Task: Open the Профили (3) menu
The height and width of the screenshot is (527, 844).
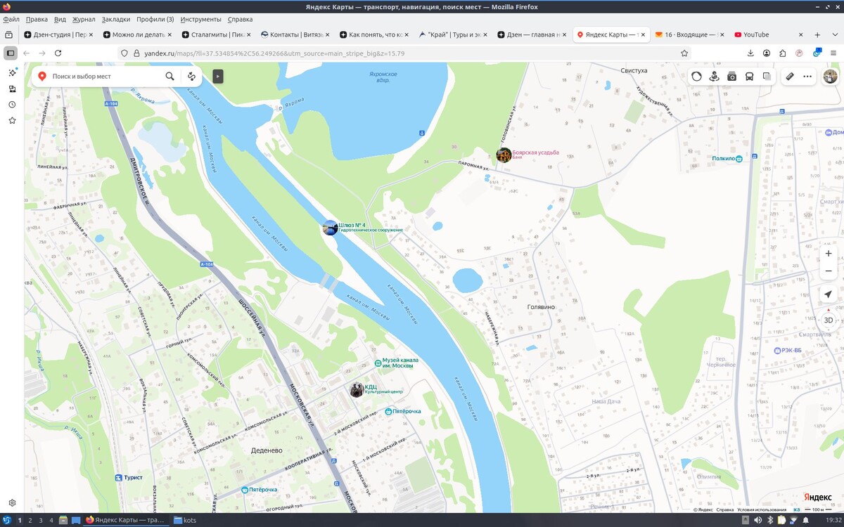Action: coord(155,19)
